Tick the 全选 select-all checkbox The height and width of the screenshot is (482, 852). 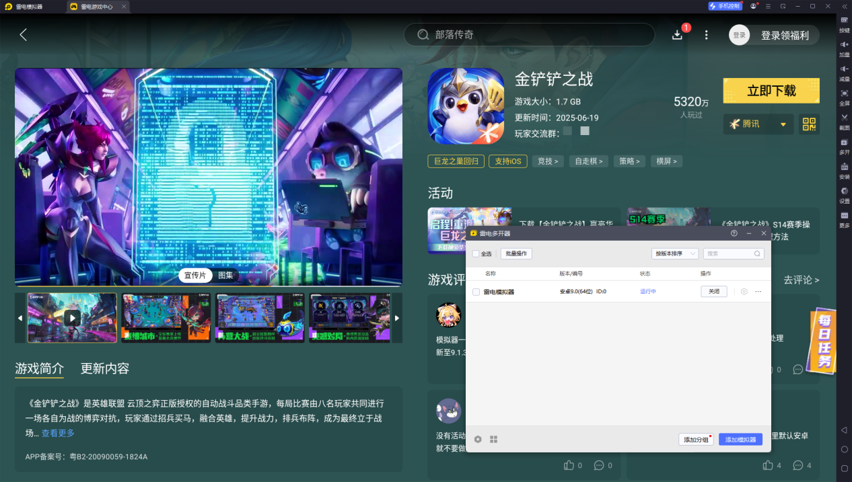click(x=476, y=253)
